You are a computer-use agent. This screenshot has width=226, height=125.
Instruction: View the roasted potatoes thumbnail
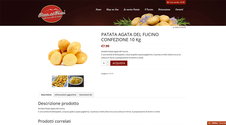(x=60, y=81)
